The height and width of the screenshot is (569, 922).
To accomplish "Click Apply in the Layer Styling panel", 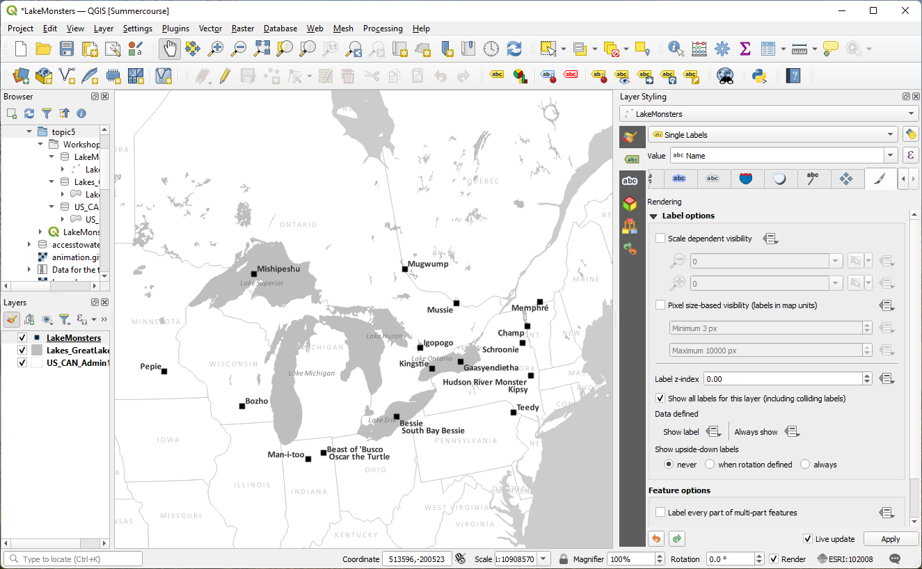I will (891, 538).
